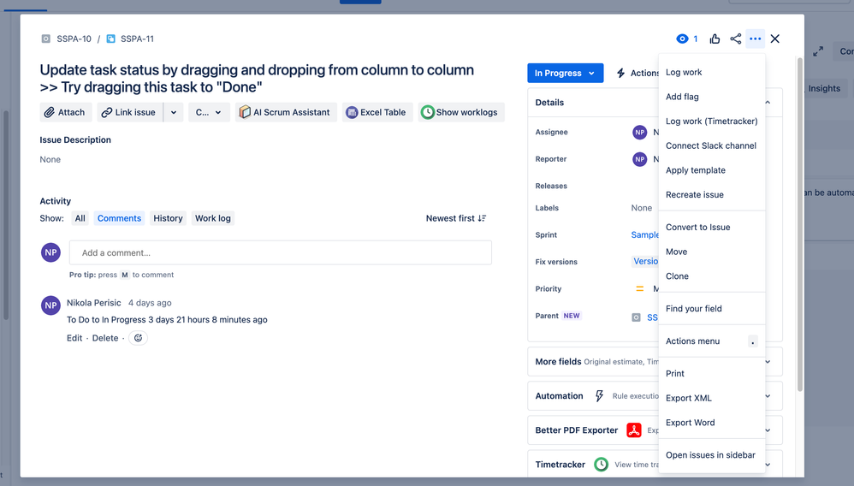Click the Assignee NP avatar

639,132
